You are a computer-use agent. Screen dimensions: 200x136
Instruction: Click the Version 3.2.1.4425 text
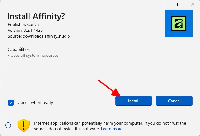tap(25, 30)
